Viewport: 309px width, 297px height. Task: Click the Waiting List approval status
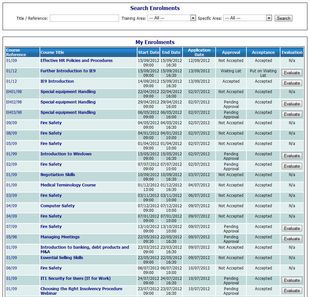click(231, 71)
